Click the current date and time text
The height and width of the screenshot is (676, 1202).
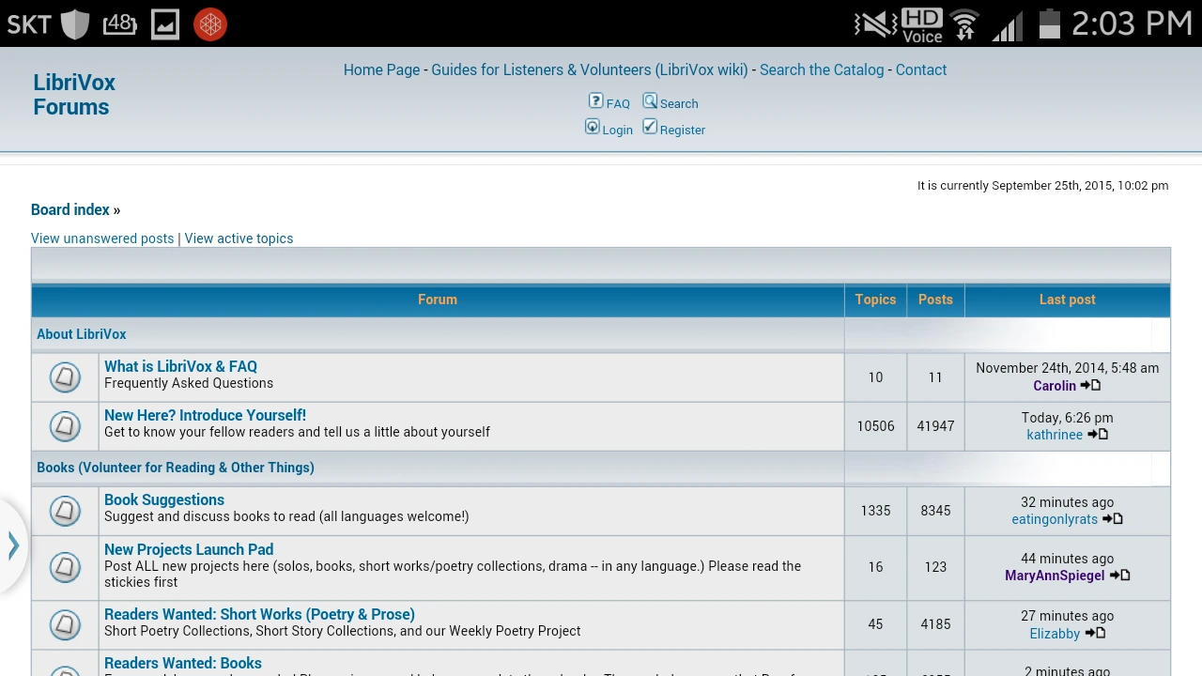(x=1042, y=186)
